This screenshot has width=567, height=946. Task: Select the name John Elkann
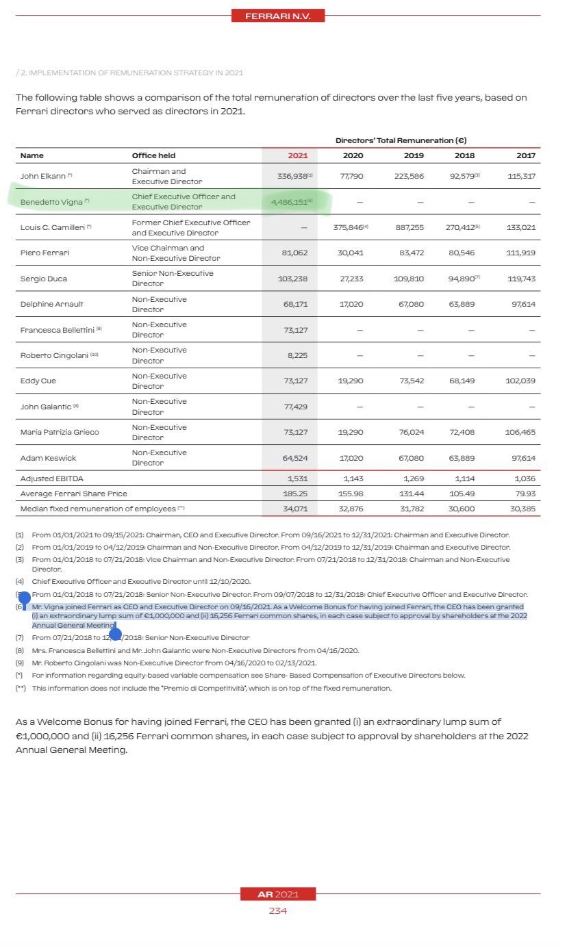(x=42, y=176)
